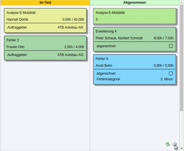184x151 pixels.
Task: Click the vertical scrollbar thumb
Action: 181,57
